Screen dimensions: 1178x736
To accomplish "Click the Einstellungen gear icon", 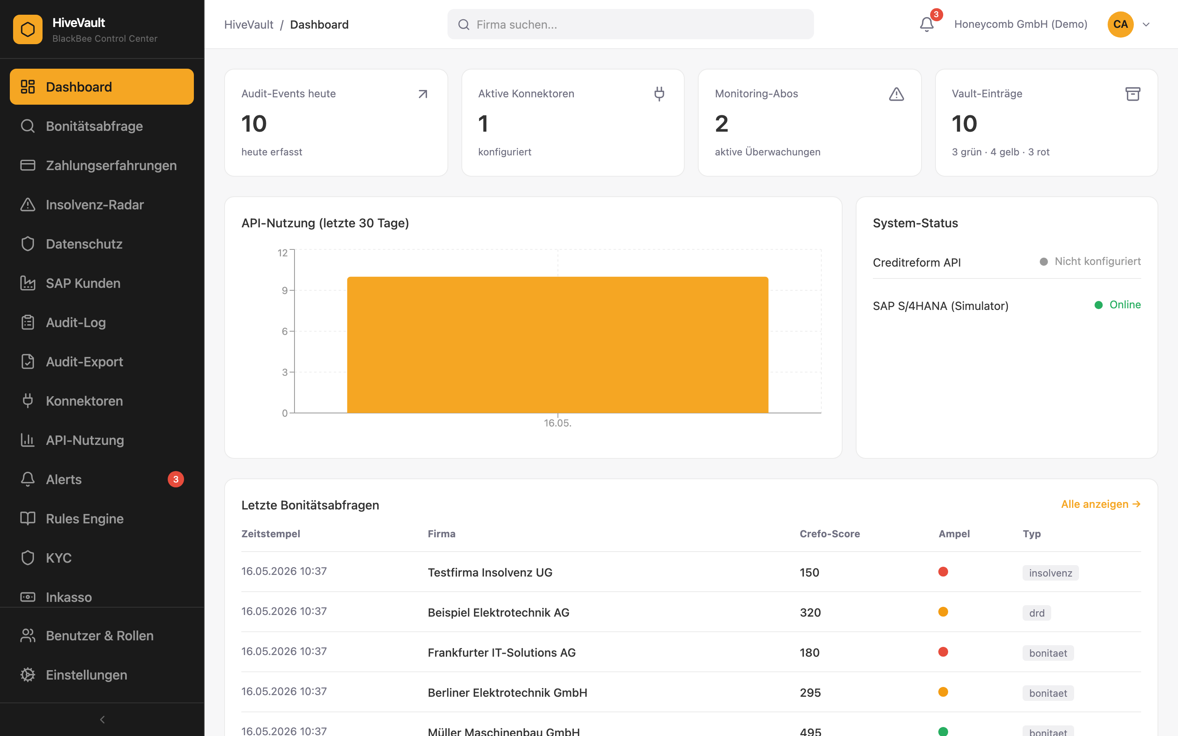I will tap(28, 675).
